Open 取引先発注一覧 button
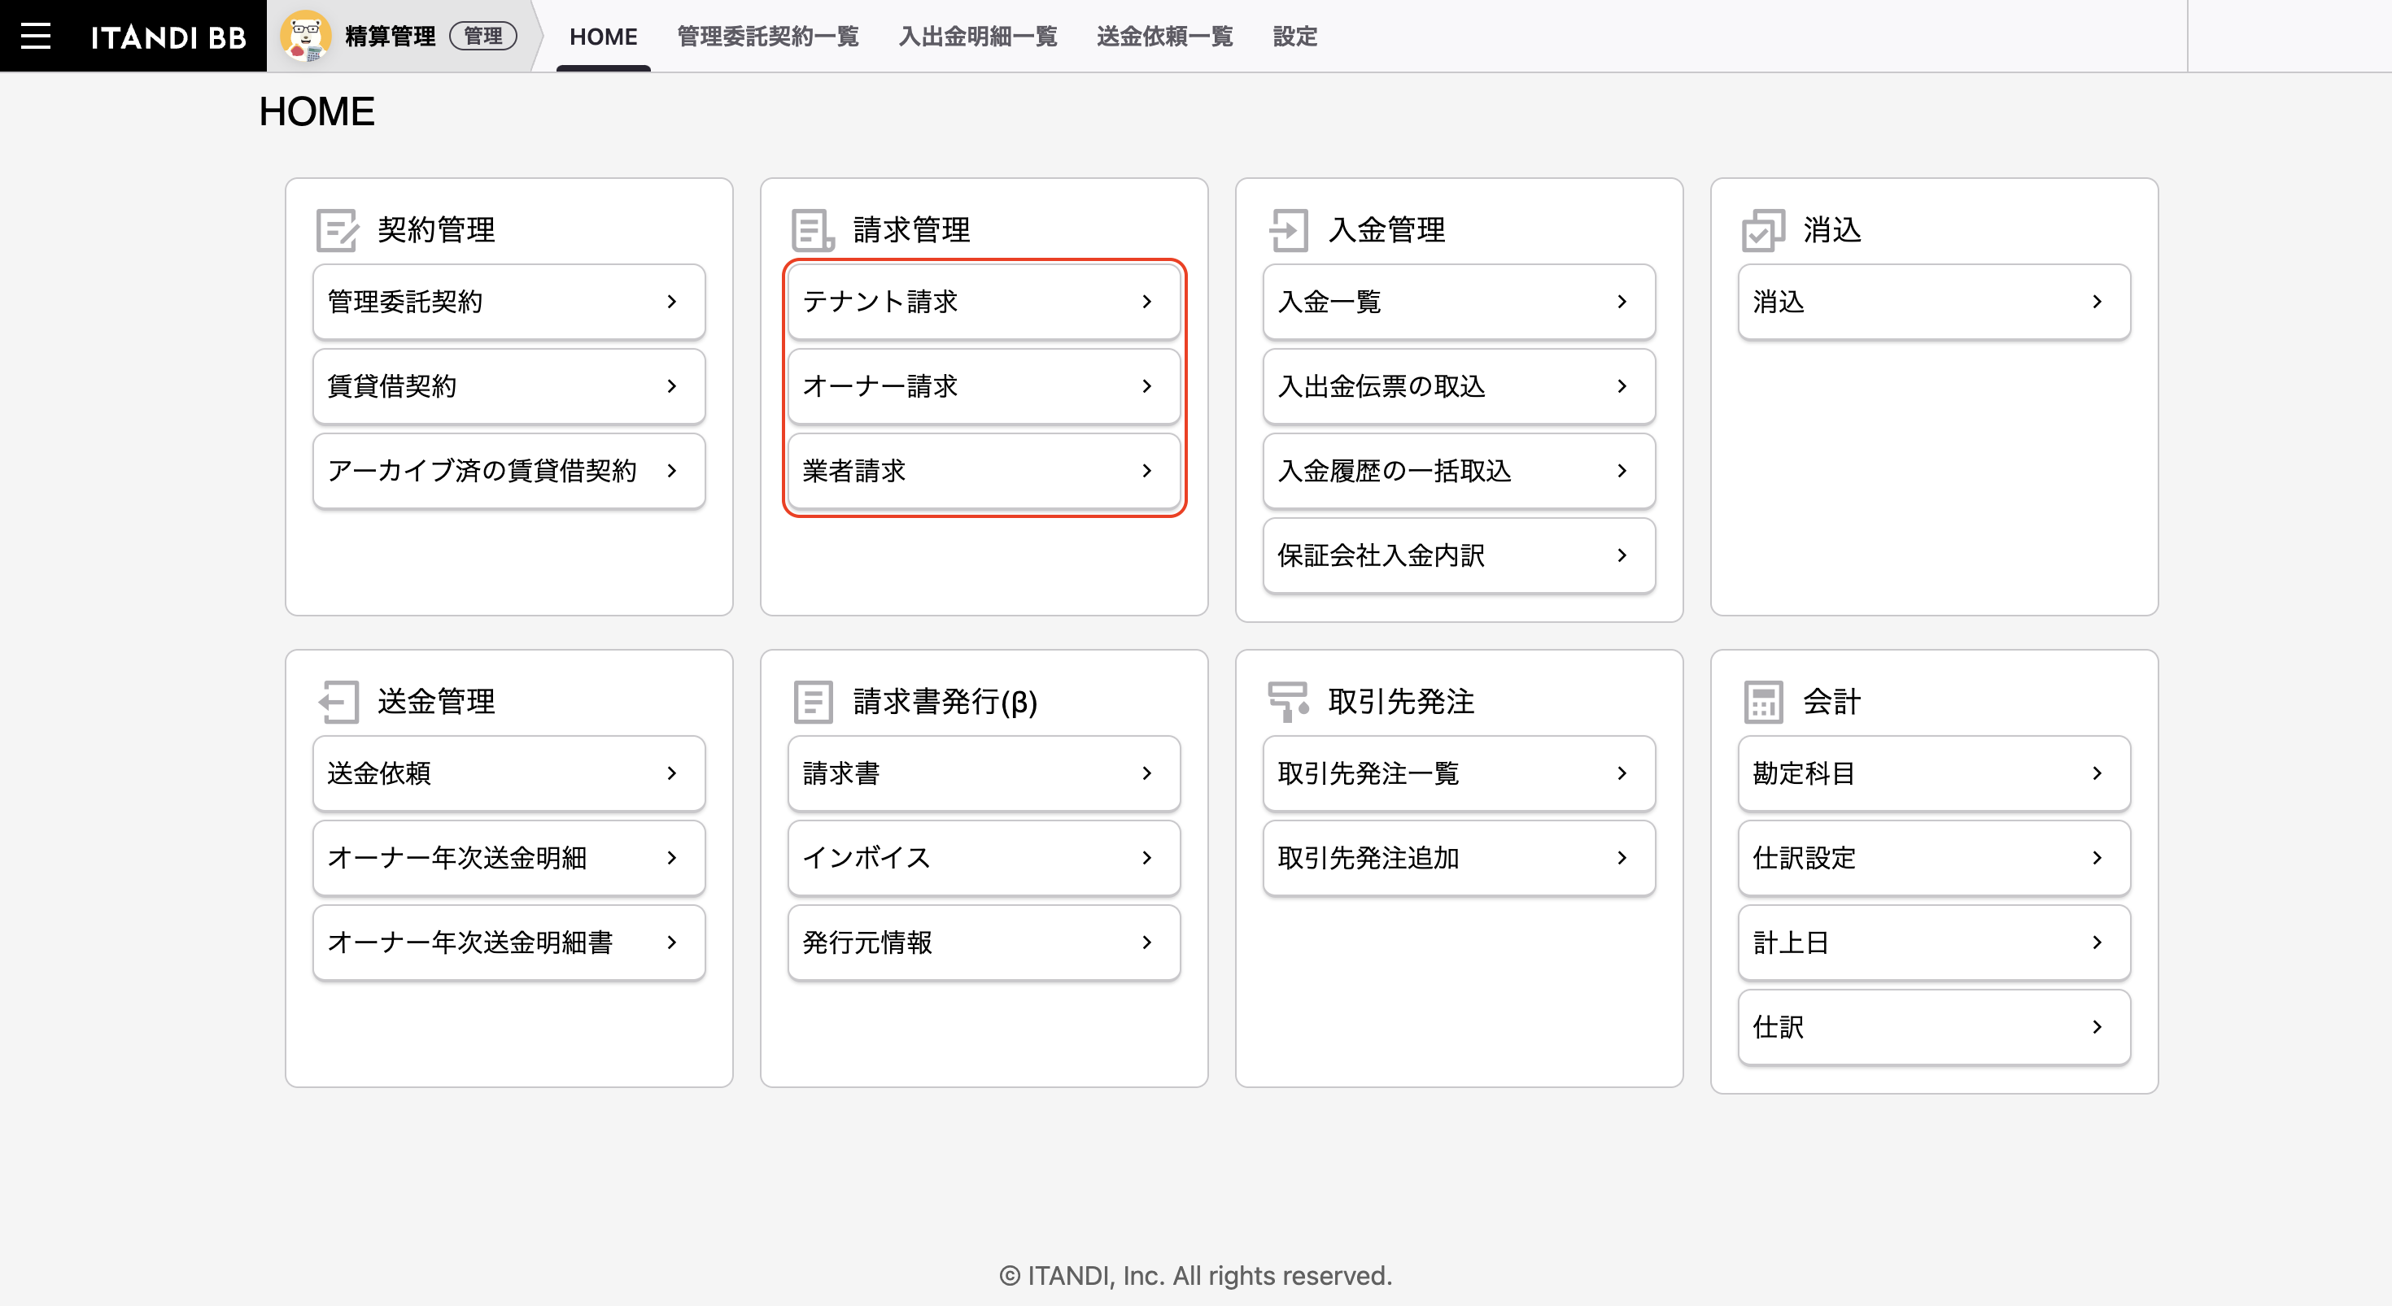 pos(1459,773)
